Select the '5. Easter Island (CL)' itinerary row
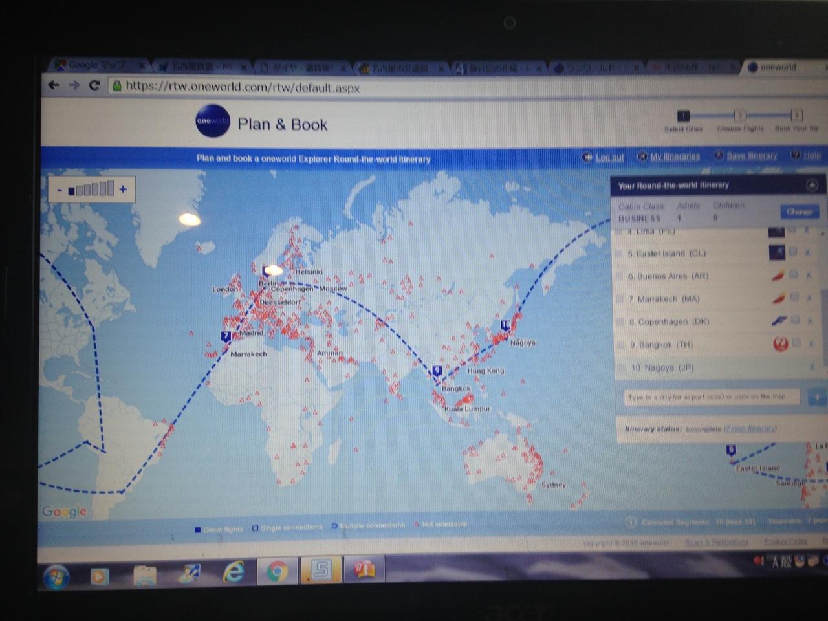 tap(714, 253)
